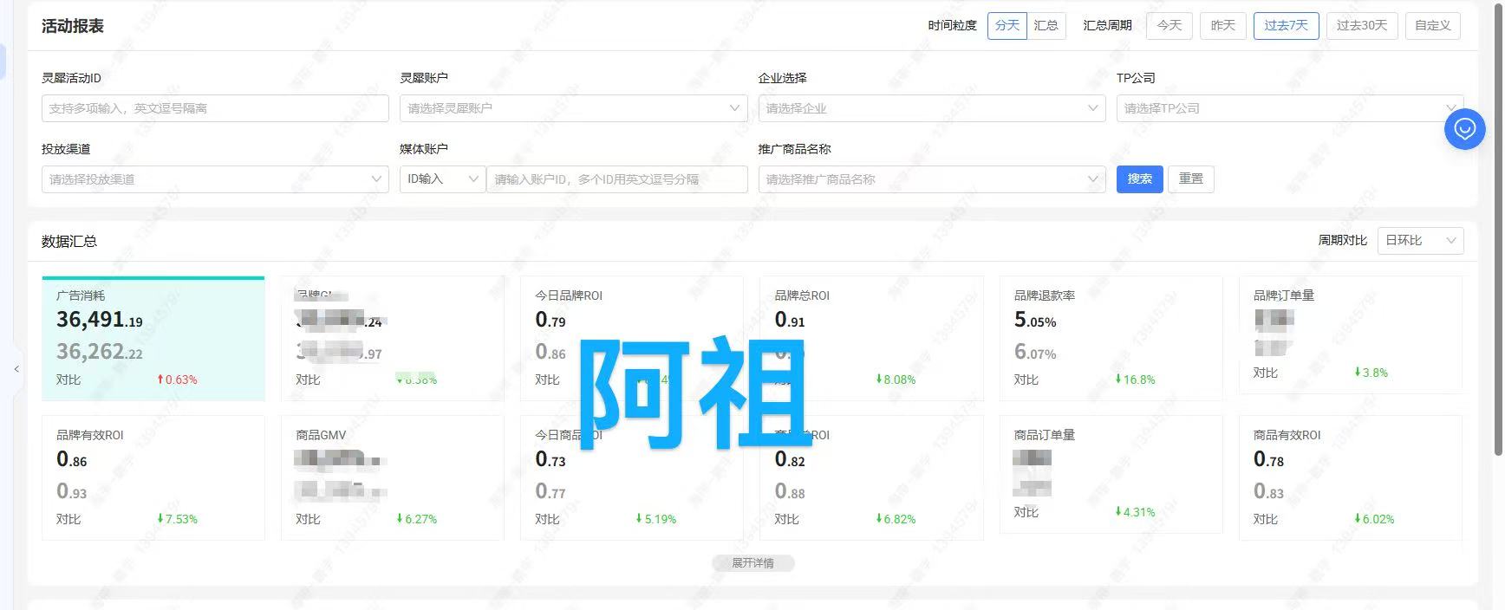Collapse the left sidebar arrow handle

pos(16,369)
